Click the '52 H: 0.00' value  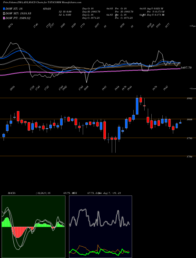[x=65, y=12]
